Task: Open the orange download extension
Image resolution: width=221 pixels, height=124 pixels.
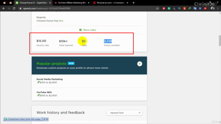Action: pyautogui.click(x=184, y=8)
